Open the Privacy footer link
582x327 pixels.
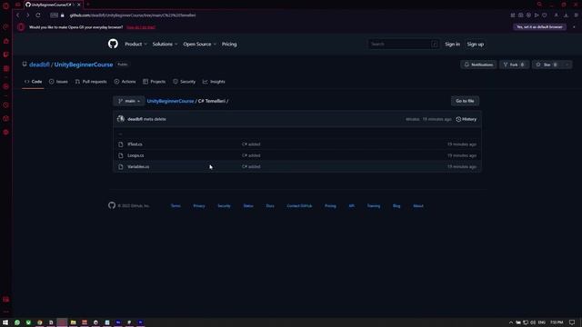coord(199,206)
